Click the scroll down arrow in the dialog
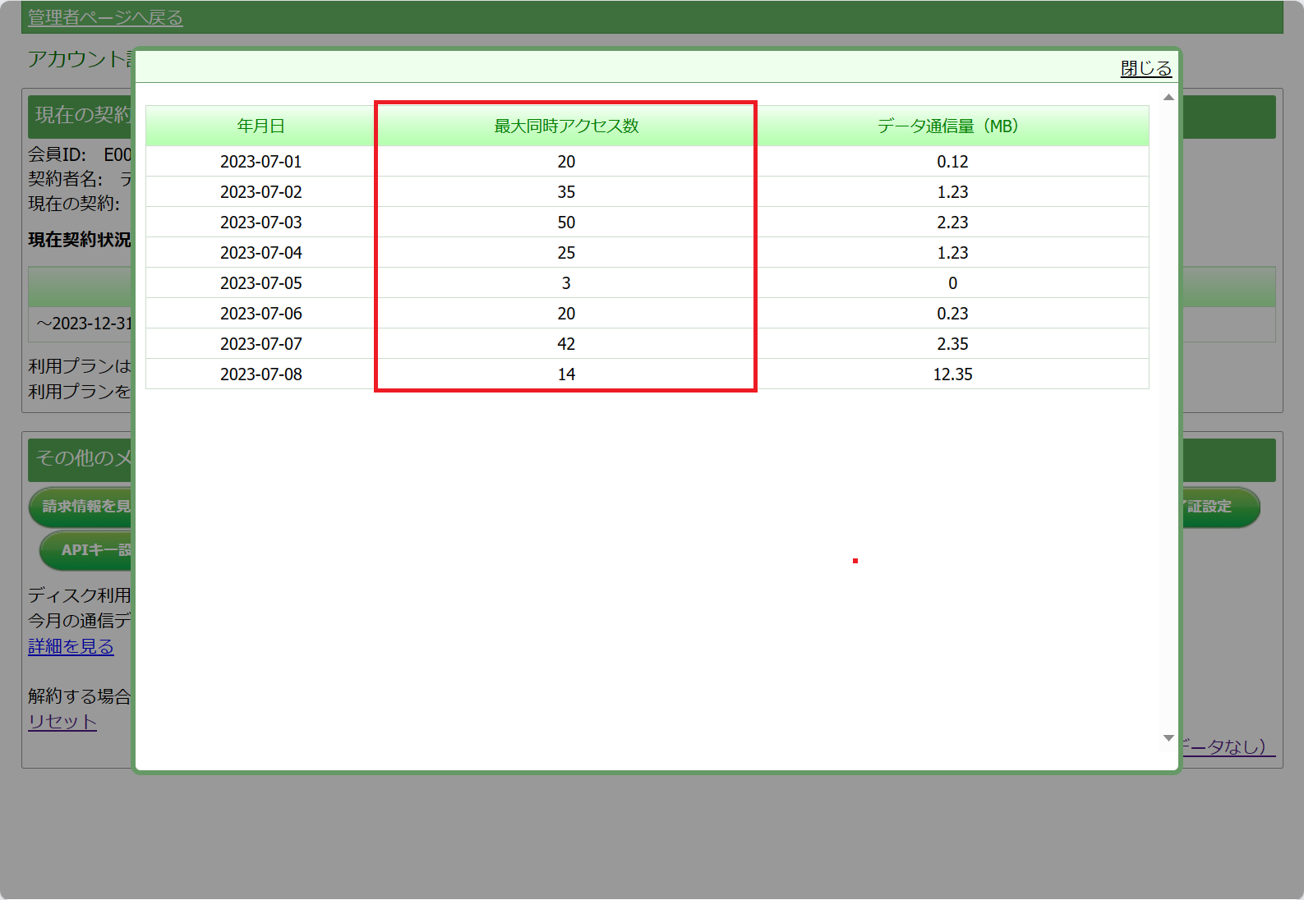The image size is (1304, 900). pos(1168,738)
